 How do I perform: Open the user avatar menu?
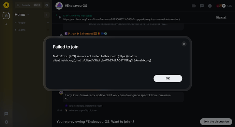pos(6,5)
